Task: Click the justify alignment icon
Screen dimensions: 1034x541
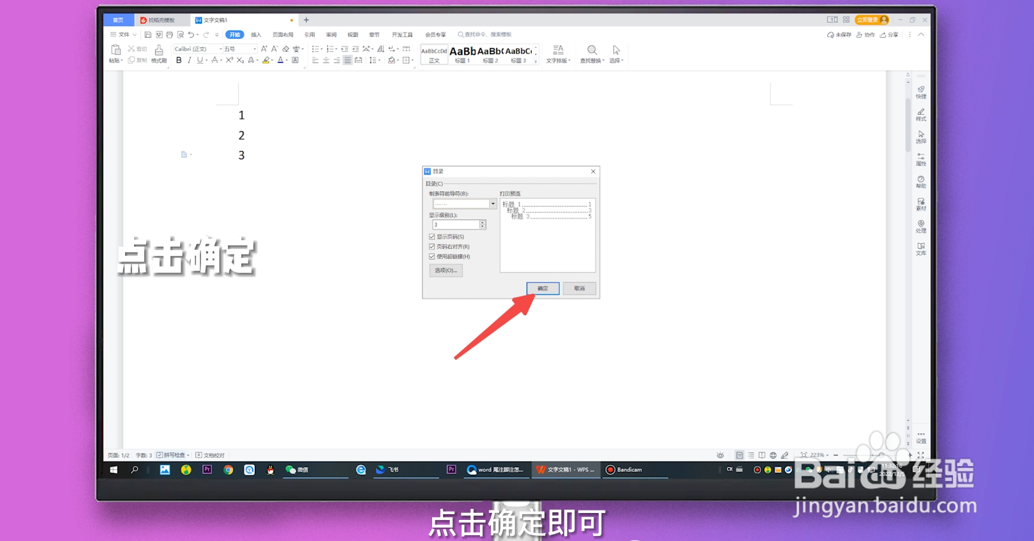Action: (x=348, y=60)
